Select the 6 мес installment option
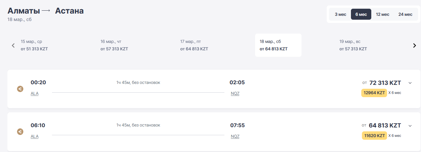This screenshot has width=421, height=152. pos(361,14)
